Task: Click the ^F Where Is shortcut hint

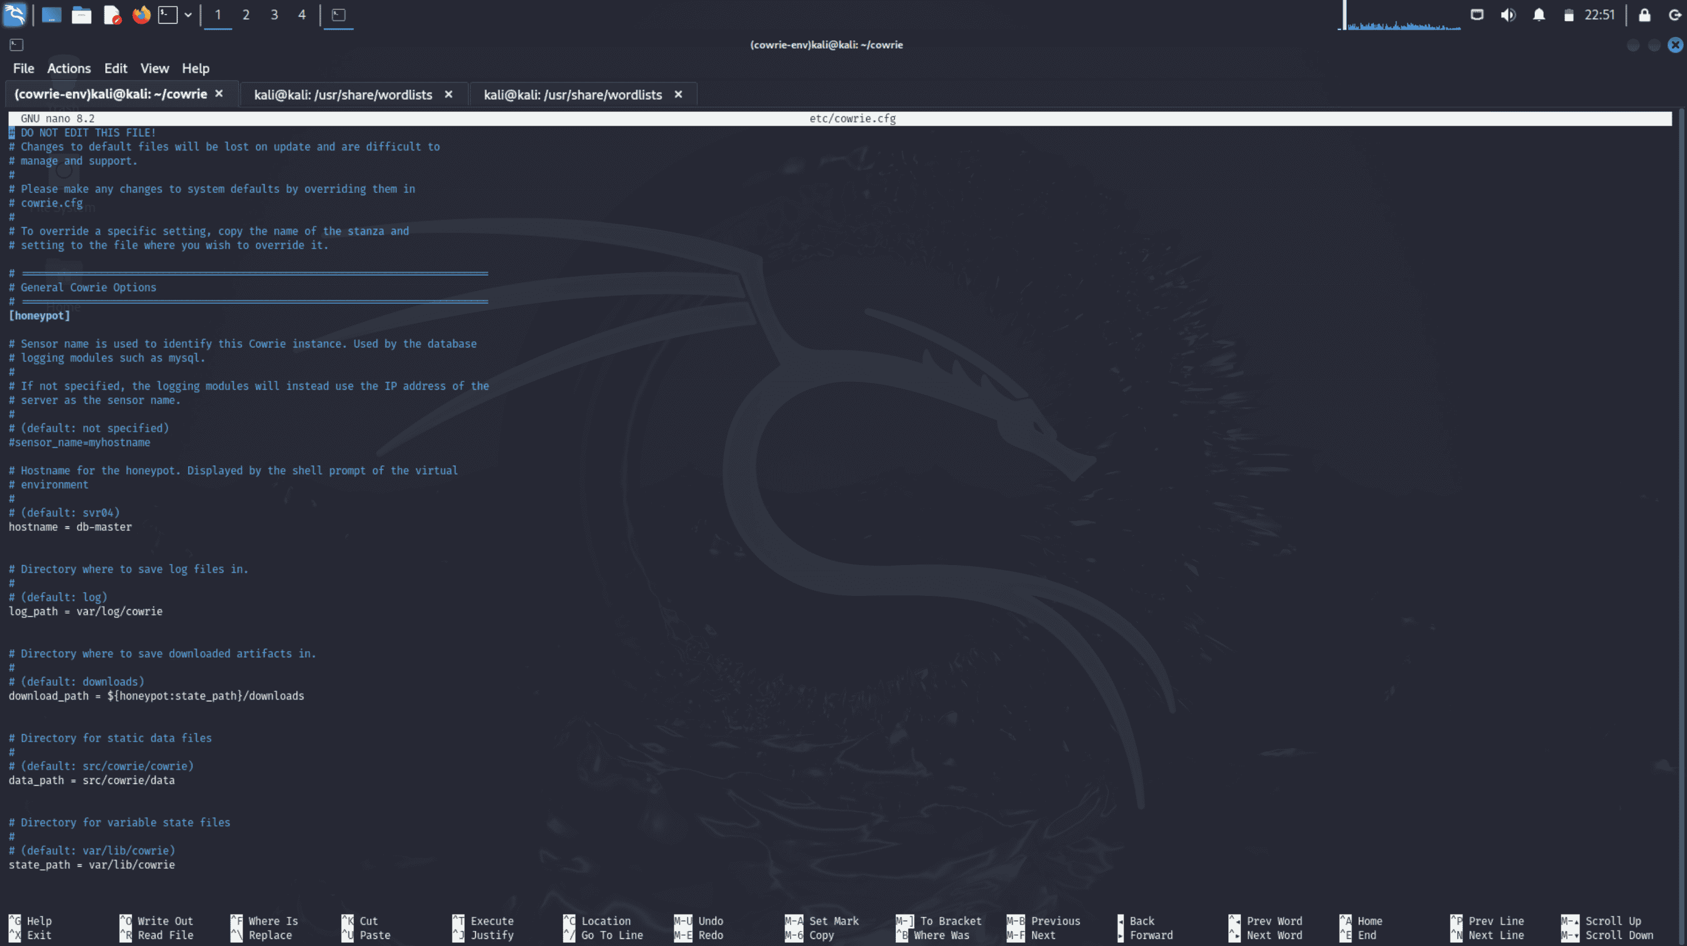Action: [x=265, y=921]
